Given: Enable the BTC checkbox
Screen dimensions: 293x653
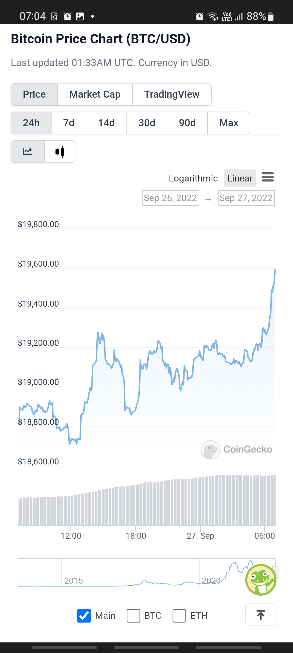Looking at the screenshot, I should coord(133,615).
